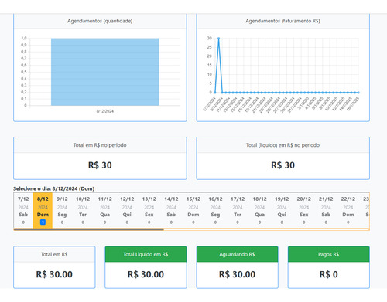
Task: Click Total (liquido) em R$ no periodo panel
Action: [x=283, y=158]
